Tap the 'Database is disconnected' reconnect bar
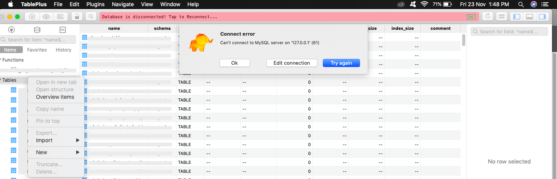The width and height of the screenshot is (557, 179). click(x=289, y=17)
